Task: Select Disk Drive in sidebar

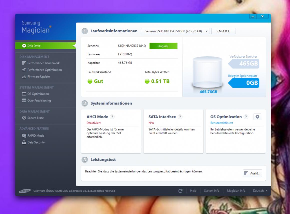Action: [46, 46]
